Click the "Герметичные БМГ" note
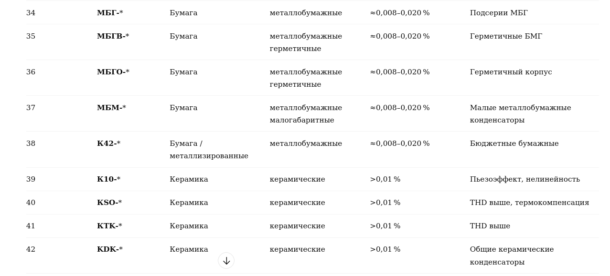Screen dimensions: 610x276 506,37
